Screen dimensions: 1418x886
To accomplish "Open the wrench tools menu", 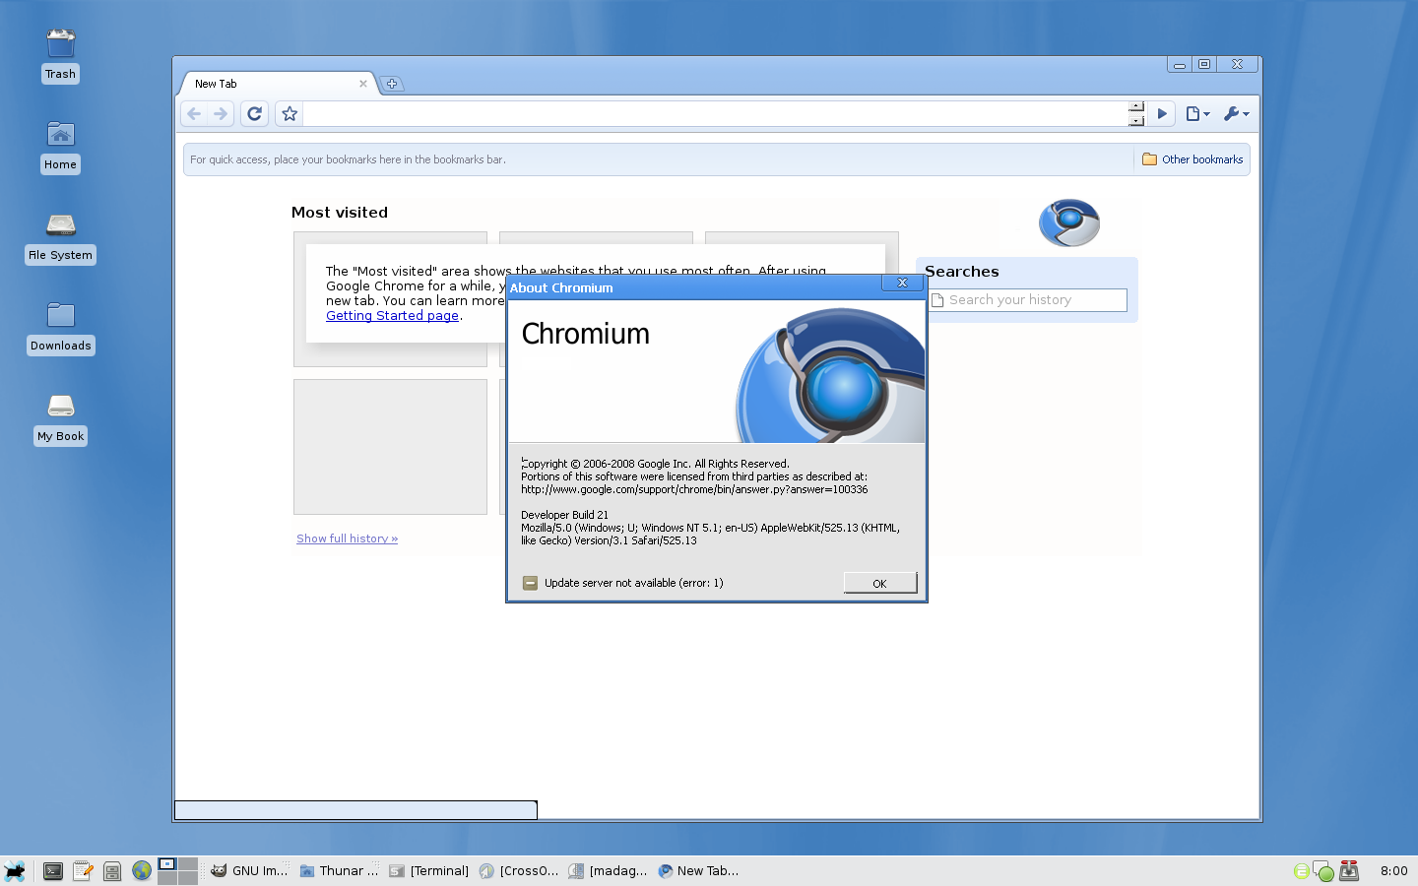I will point(1236,114).
